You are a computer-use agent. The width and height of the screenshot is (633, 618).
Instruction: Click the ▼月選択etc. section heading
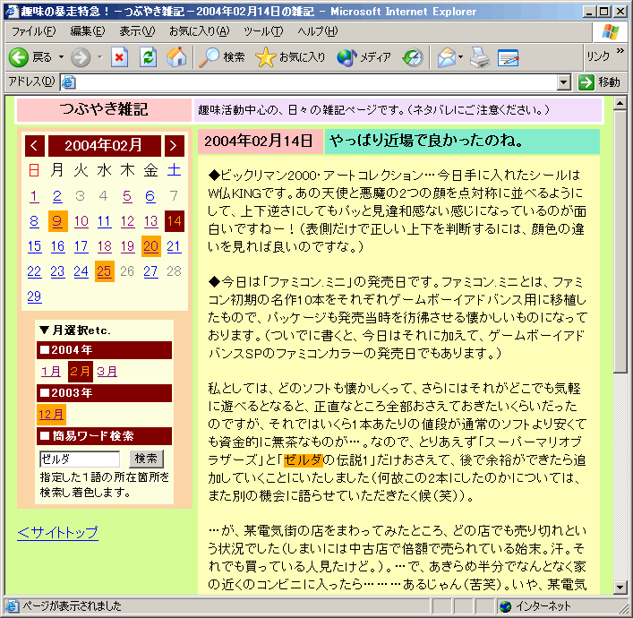coord(75,330)
